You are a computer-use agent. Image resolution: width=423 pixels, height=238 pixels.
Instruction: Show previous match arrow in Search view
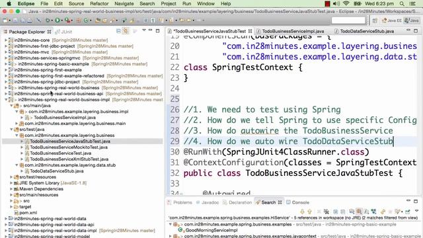click(310, 212)
